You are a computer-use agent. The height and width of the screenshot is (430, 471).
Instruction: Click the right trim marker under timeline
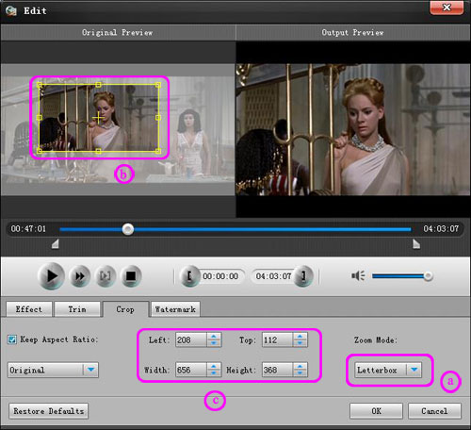tap(416, 244)
